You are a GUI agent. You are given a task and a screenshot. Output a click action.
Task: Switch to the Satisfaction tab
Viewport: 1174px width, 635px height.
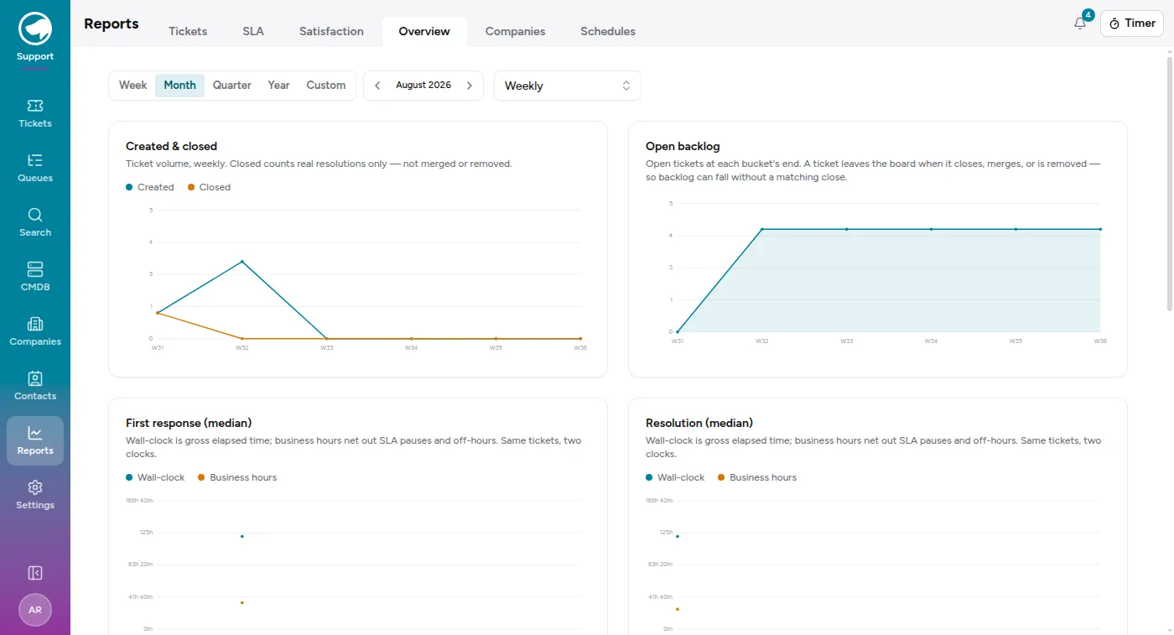click(x=331, y=31)
